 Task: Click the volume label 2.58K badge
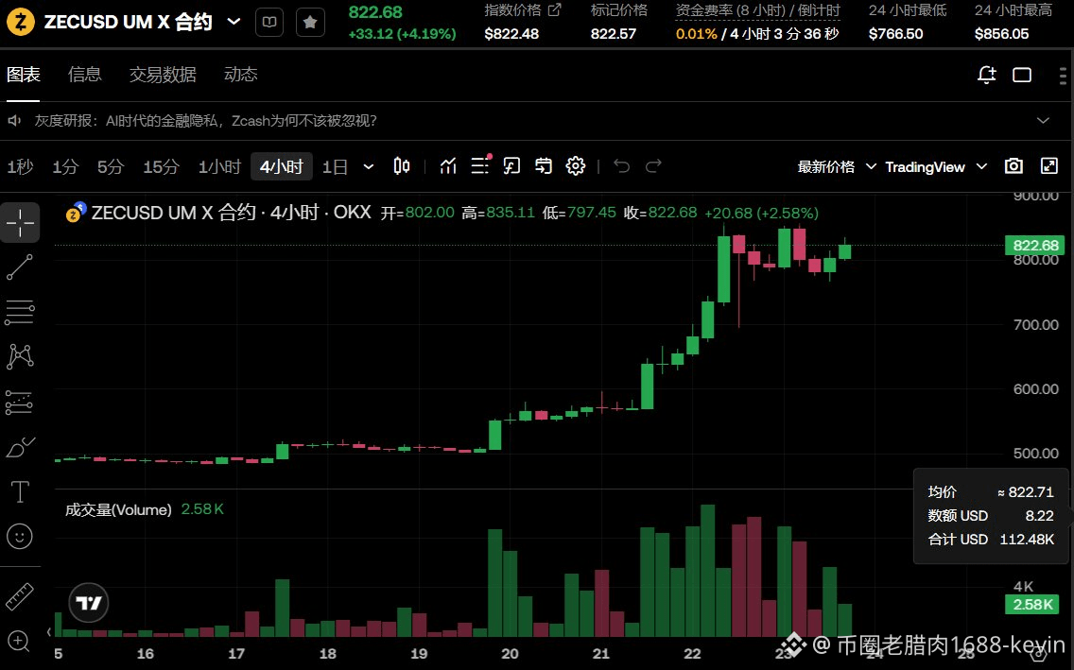coord(1033,604)
